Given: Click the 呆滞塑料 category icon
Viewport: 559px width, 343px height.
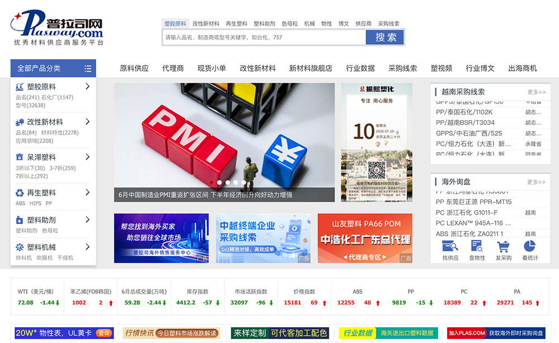Looking at the screenshot, I should 20,157.
